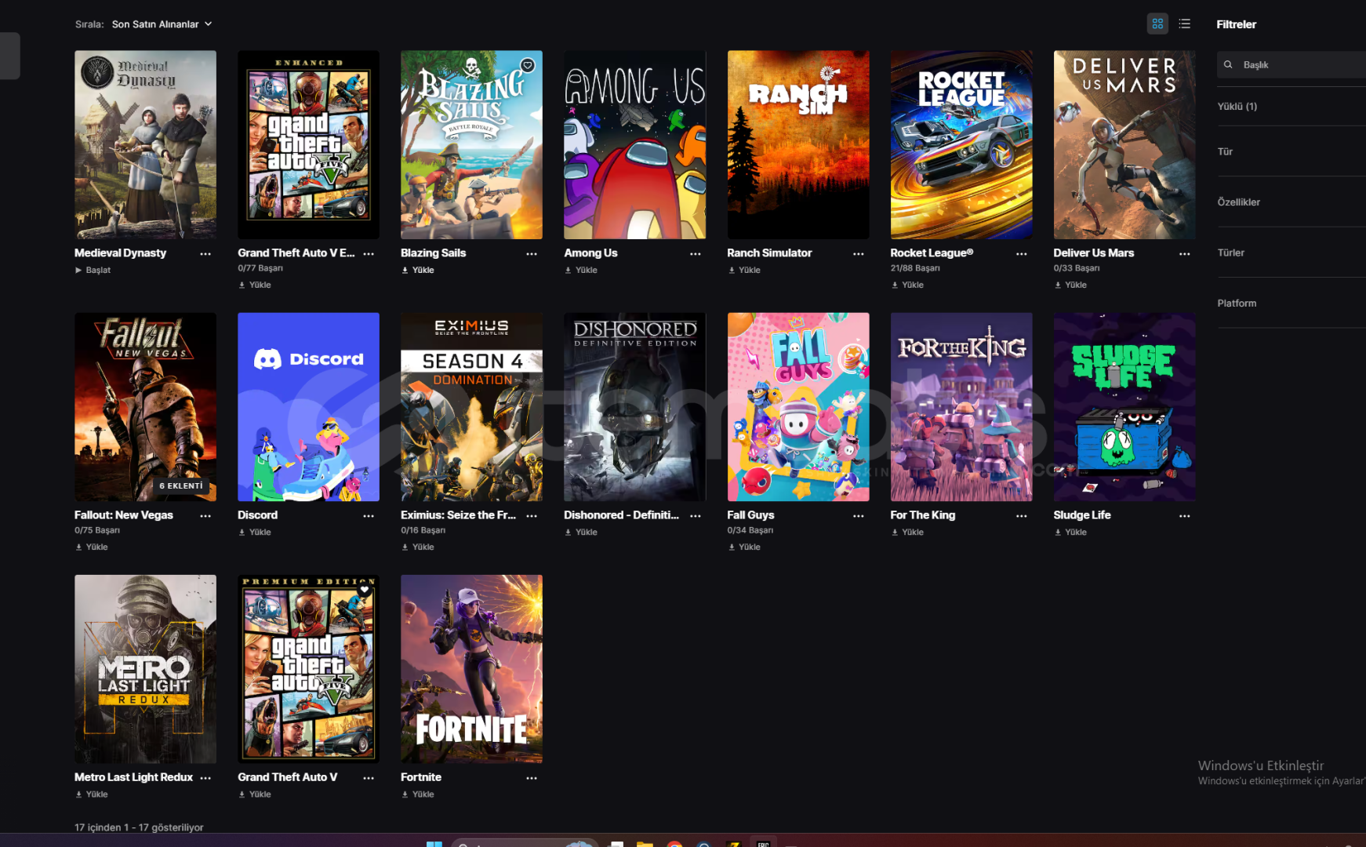
Task: Click the Başlık search input field
Action: point(1292,65)
